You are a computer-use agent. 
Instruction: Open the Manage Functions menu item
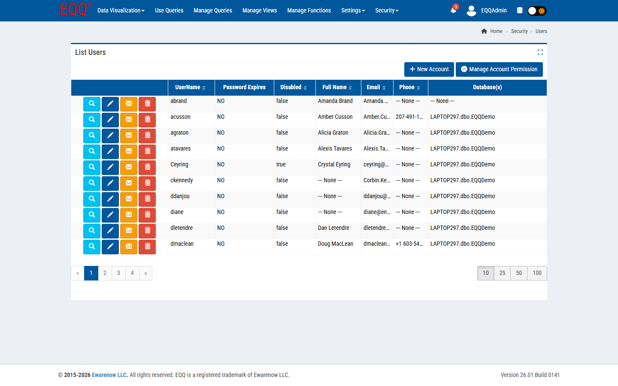[x=309, y=10]
